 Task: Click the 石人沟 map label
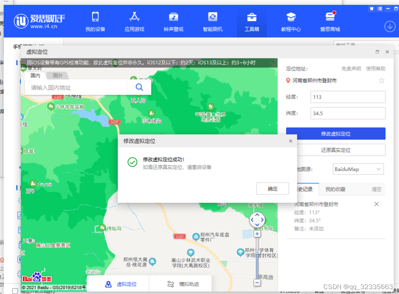138,100
